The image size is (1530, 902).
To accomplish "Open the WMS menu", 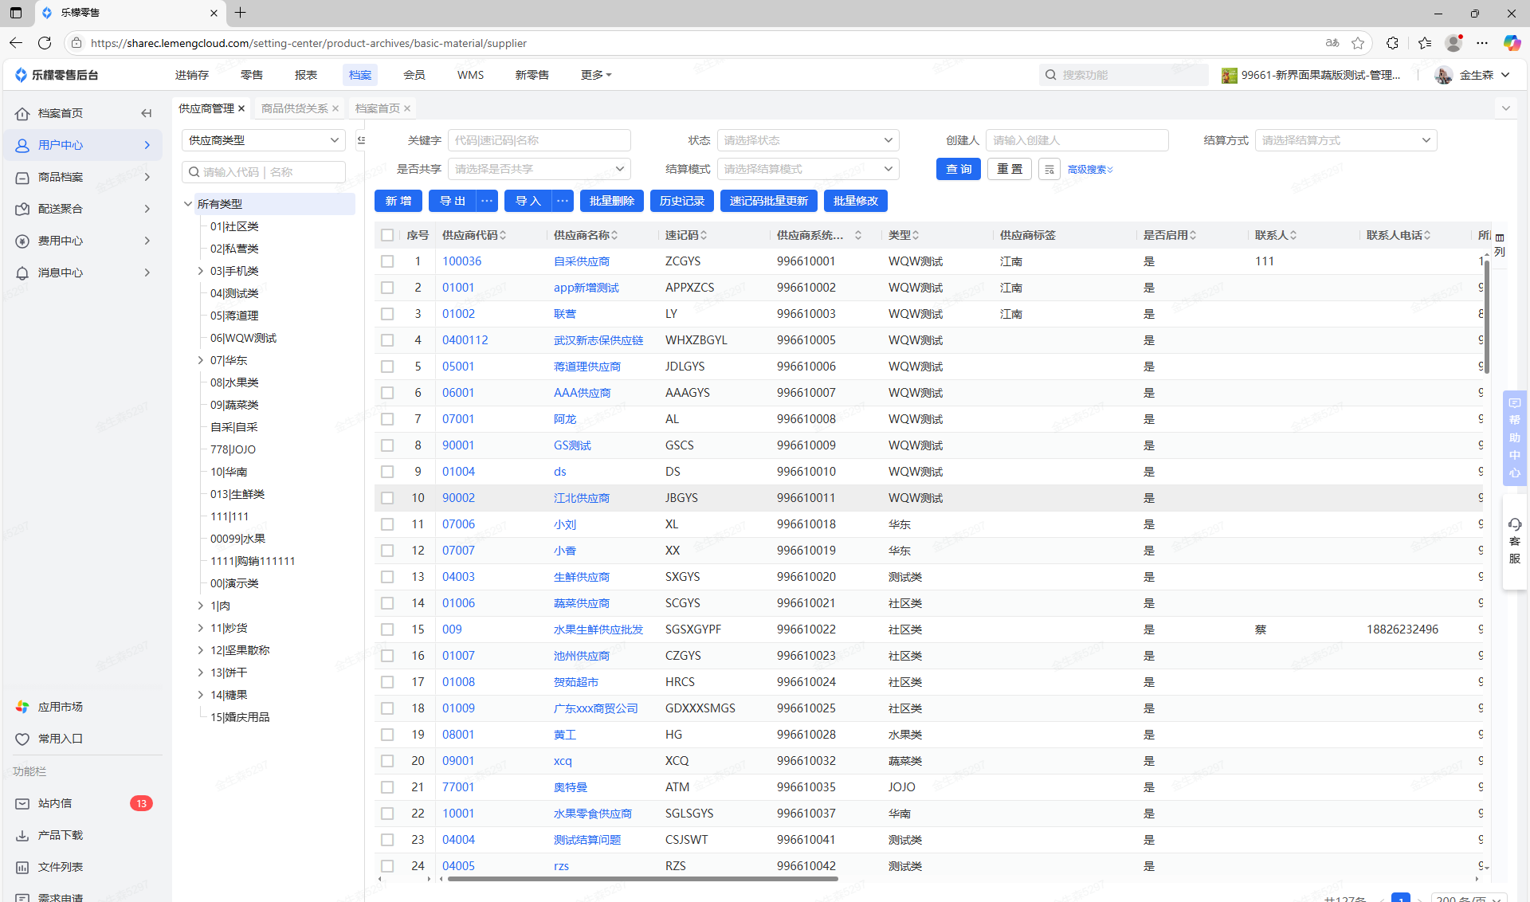I will tap(470, 75).
